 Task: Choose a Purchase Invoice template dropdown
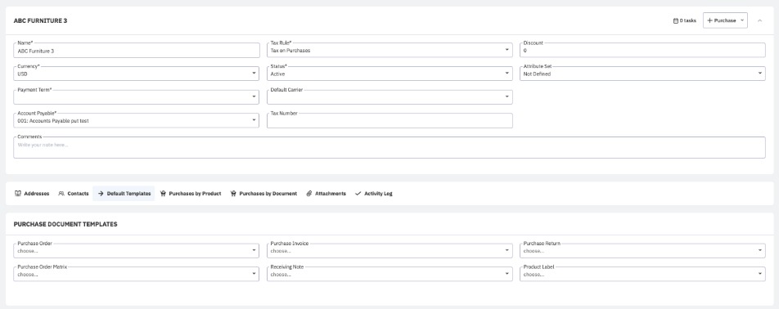[389, 250]
